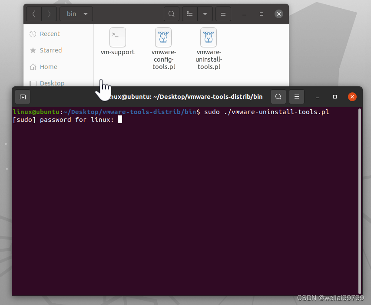Go back using the navigation arrow

point(33,13)
